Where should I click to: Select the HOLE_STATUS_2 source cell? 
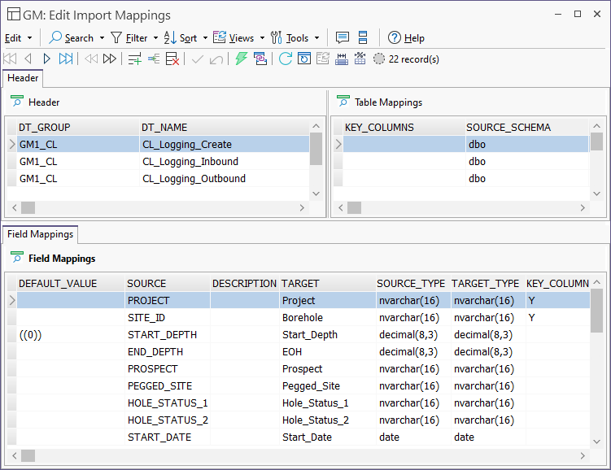[168, 420]
